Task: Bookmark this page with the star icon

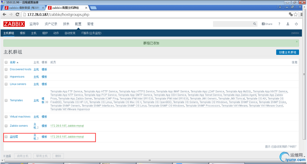Action: tap(296, 15)
